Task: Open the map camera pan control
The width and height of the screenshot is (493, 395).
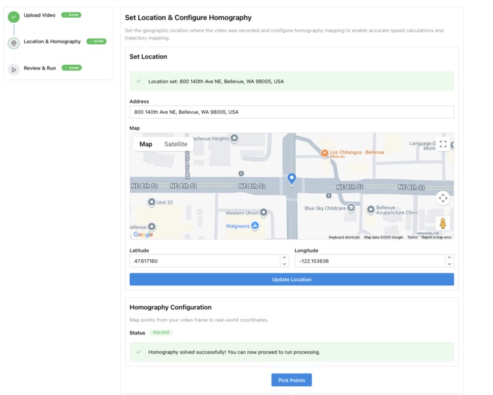Action: tap(443, 198)
